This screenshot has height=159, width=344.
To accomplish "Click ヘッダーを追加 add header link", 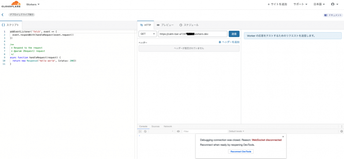I will [x=229, y=42].
